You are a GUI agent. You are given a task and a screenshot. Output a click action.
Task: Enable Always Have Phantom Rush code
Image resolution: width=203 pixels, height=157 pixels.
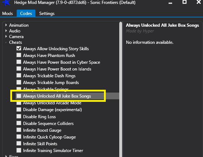point(19,55)
